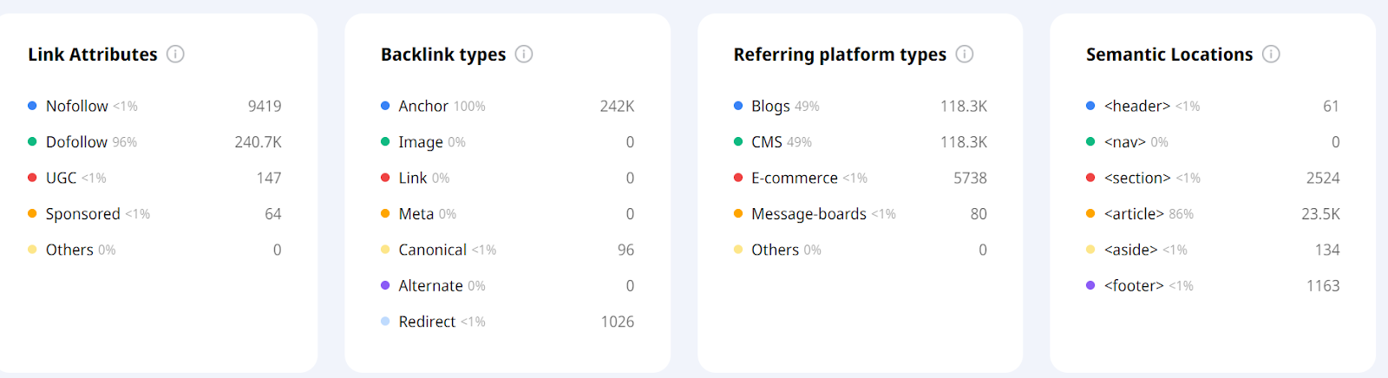Open the Dofollow backlinks entry
Image resolution: width=1388 pixels, height=378 pixels.
pyautogui.click(x=76, y=141)
